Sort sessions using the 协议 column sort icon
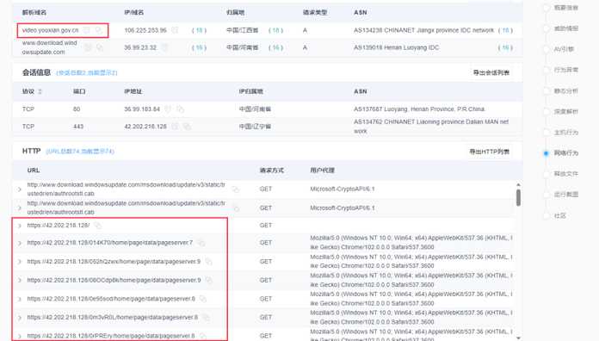Image resolution: width=599 pixels, height=341 pixels. coord(40,91)
